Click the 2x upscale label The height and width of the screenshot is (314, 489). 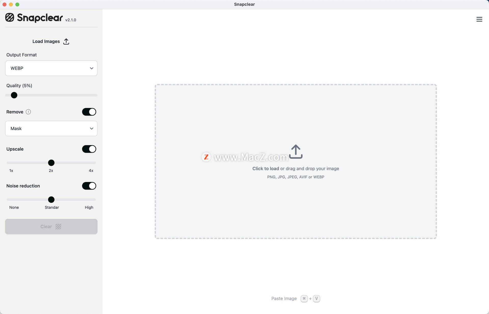(x=51, y=170)
